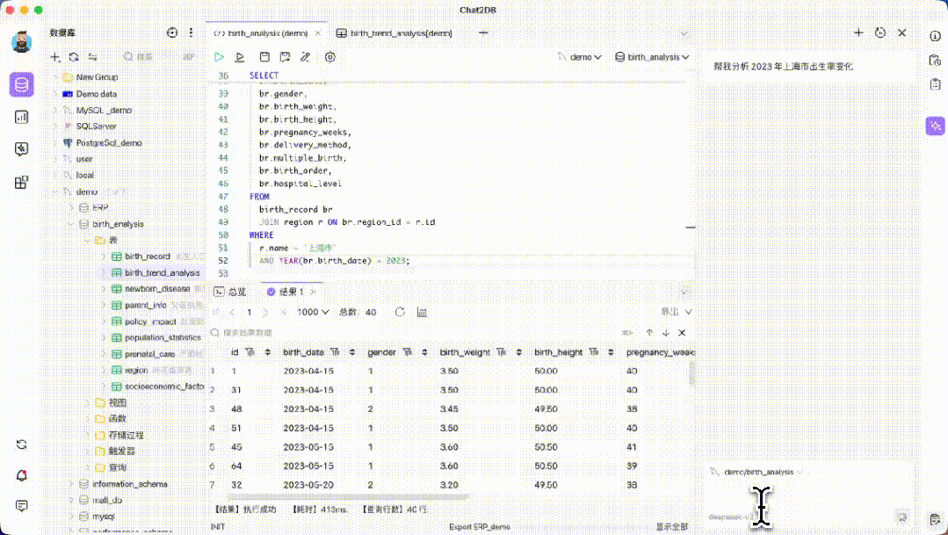
Task: Click the results vertical scrollbar
Action: pos(691,372)
